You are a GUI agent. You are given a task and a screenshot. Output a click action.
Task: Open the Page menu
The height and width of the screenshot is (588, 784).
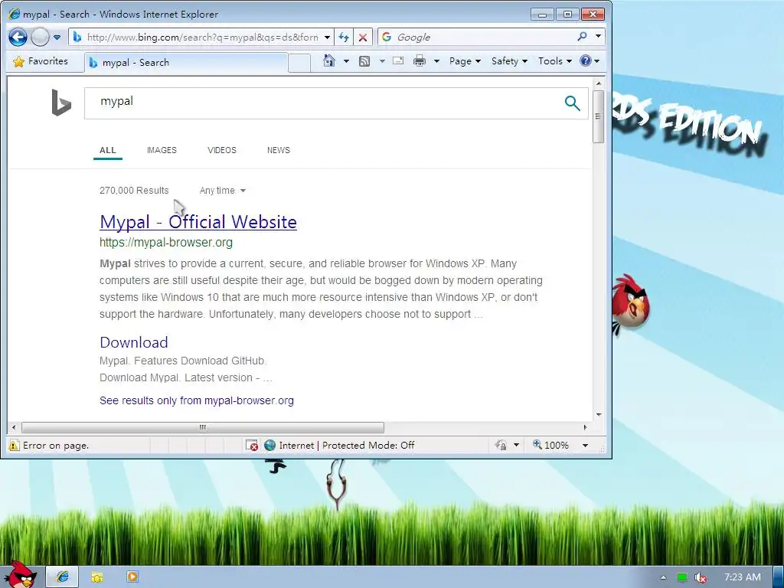pos(465,61)
